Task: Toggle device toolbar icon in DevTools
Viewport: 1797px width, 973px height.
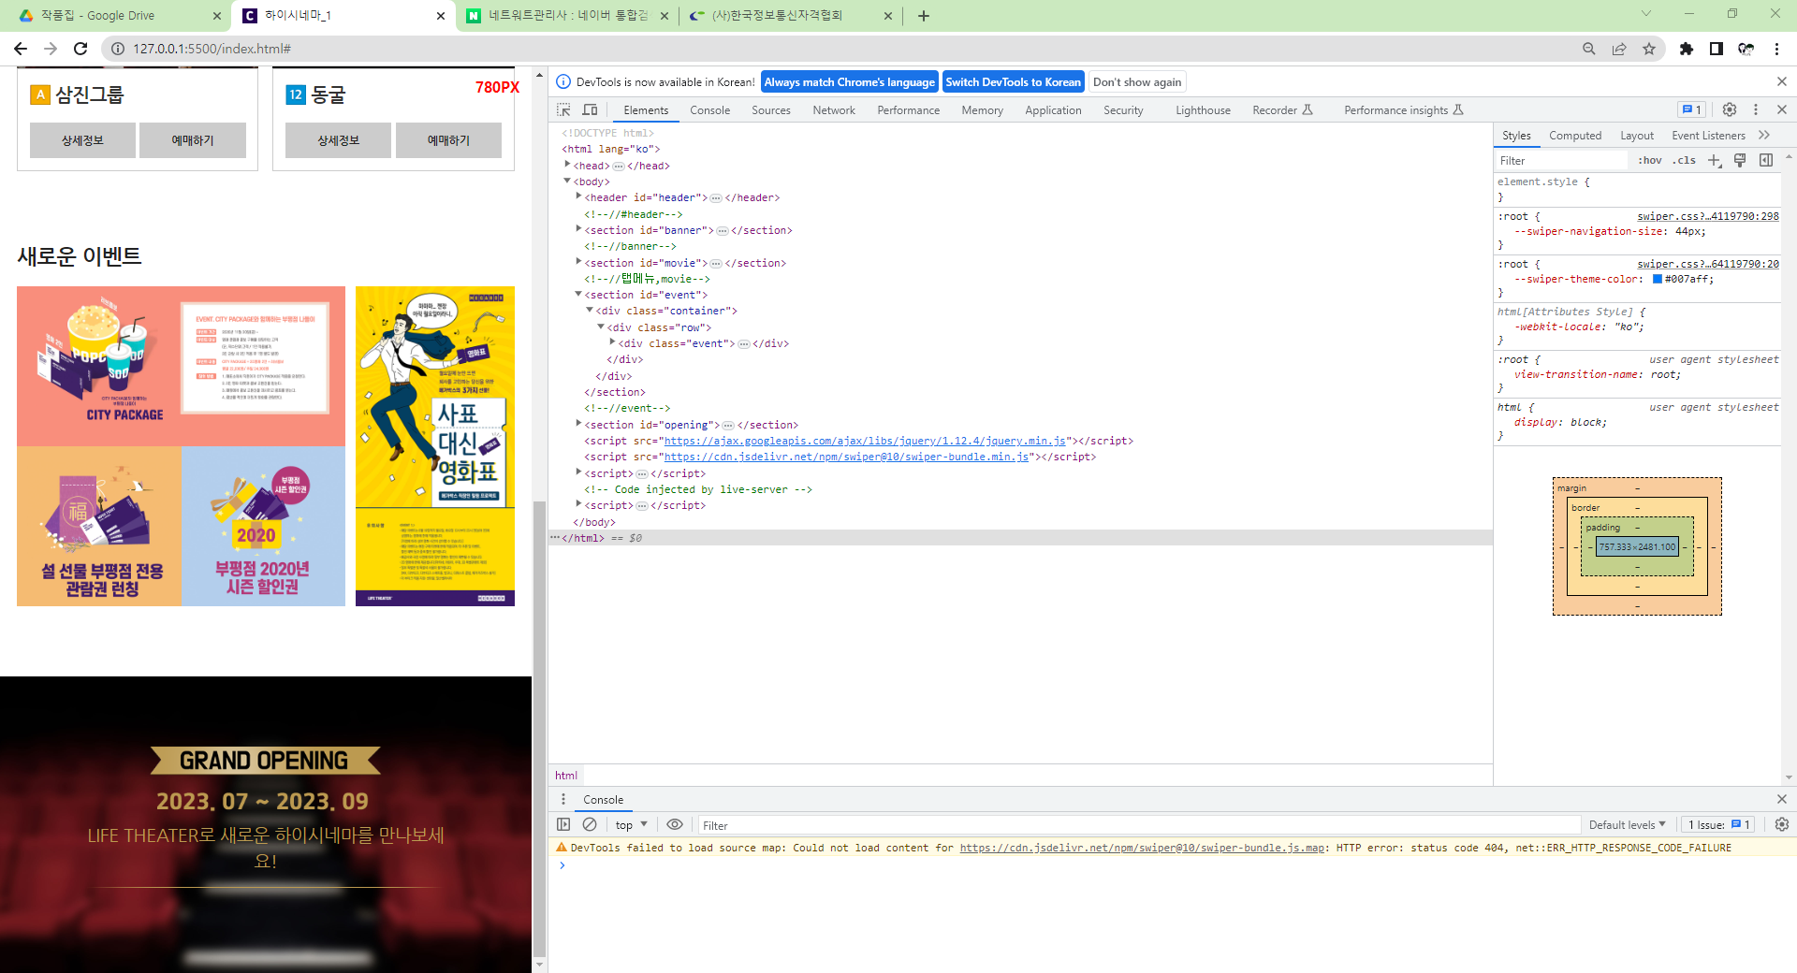Action: pos(590,109)
